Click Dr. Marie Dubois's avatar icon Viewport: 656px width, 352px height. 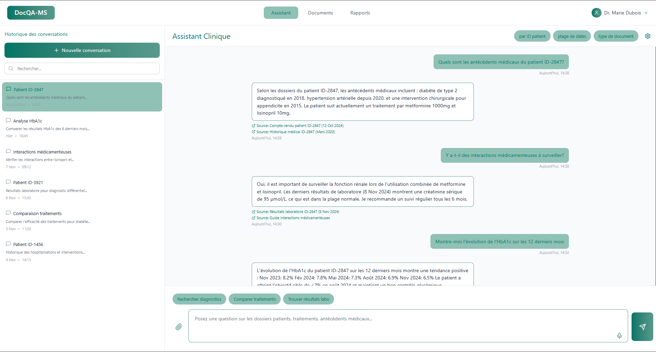[597, 13]
